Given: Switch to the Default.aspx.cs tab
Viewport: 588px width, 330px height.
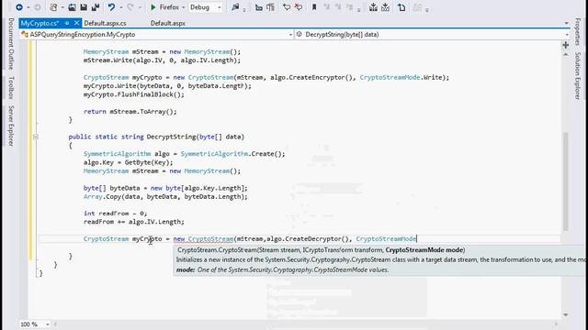Looking at the screenshot, I should click(105, 23).
